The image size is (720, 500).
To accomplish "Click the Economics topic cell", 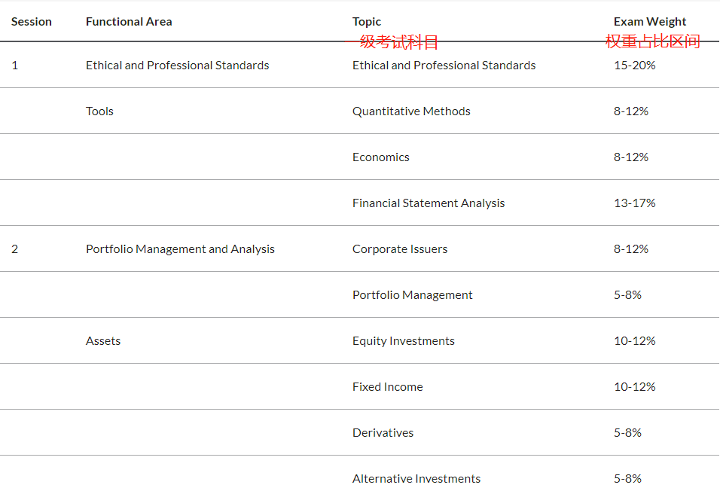I will tap(381, 157).
